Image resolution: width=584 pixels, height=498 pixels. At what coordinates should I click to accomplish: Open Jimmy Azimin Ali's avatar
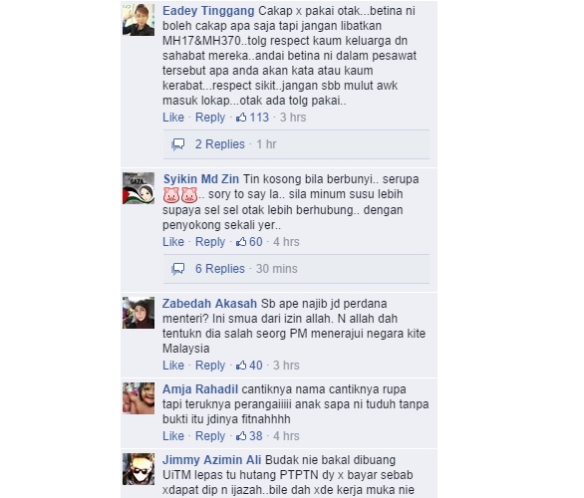point(139,469)
